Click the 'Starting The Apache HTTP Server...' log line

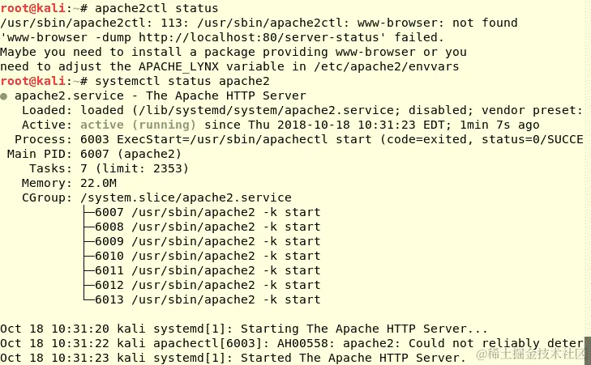(243, 329)
